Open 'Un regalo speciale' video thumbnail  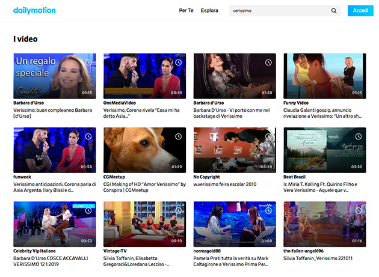pyautogui.click(x=55, y=76)
